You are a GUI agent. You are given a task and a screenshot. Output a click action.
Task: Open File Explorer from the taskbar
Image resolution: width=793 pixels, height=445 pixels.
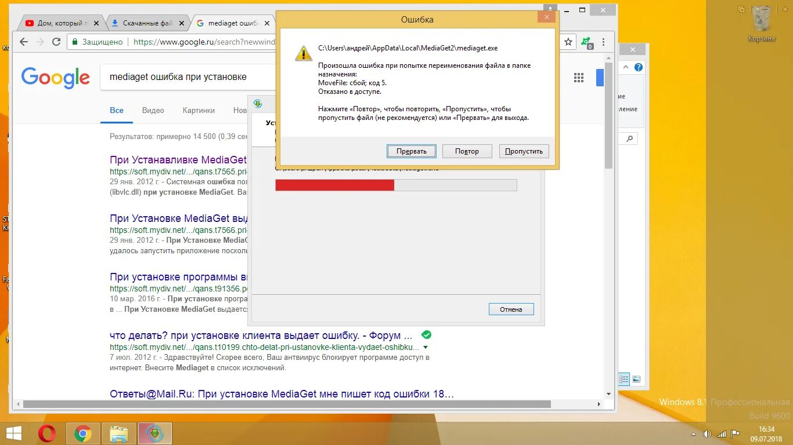click(119, 433)
